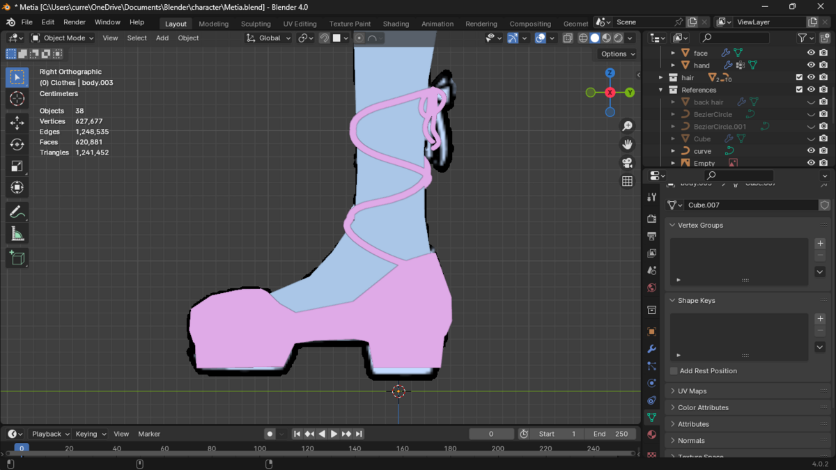Image resolution: width=836 pixels, height=470 pixels.
Task: Jump to the timeline end frame
Action: pyautogui.click(x=359, y=434)
